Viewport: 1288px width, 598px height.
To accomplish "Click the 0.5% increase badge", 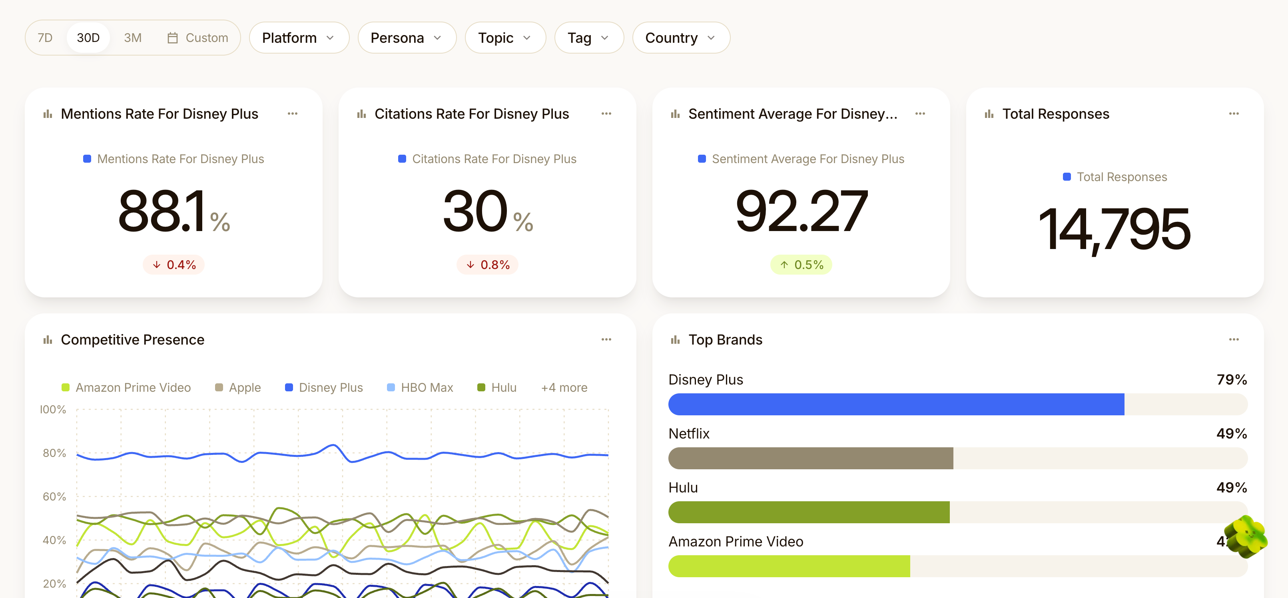I will [802, 265].
